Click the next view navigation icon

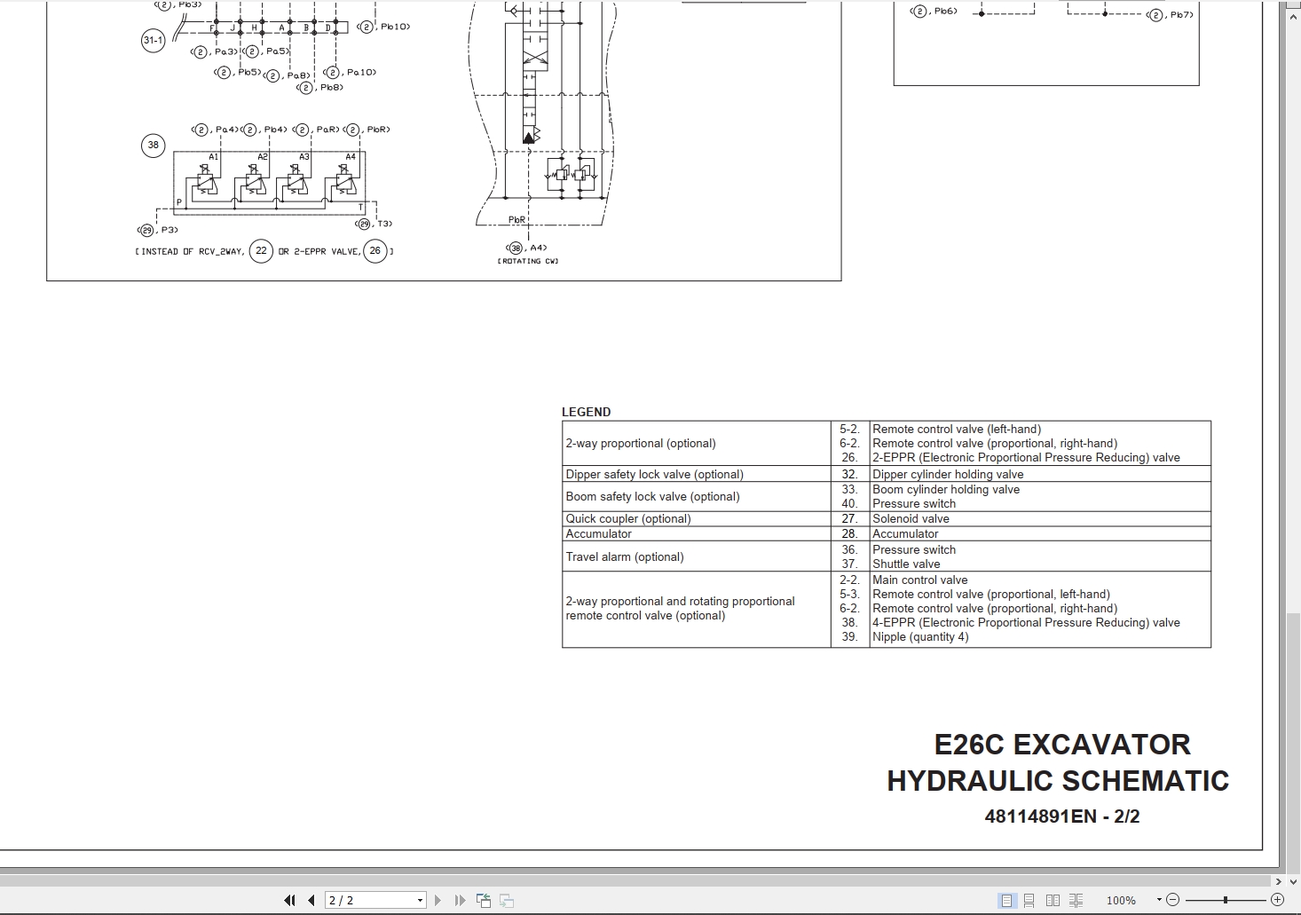click(x=506, y=899)
